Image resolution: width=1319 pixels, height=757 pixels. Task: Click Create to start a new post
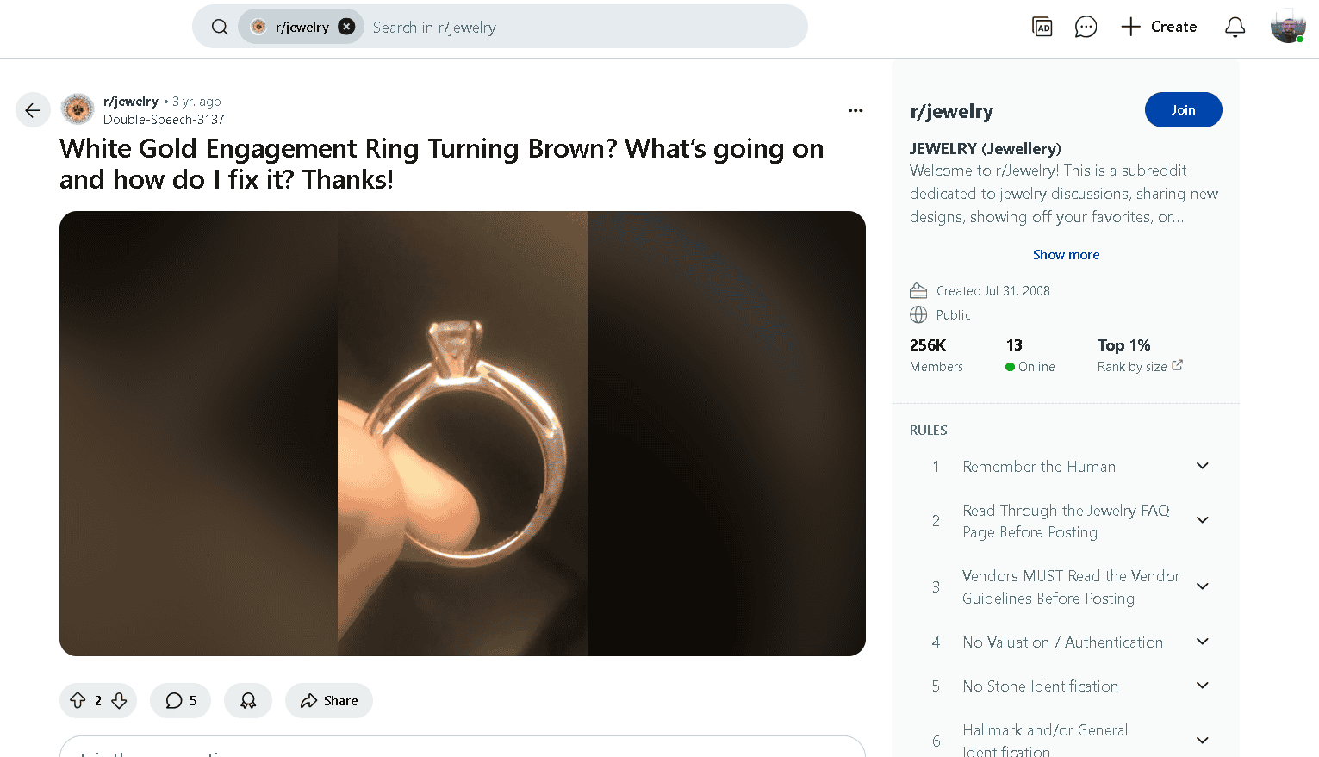tap(1159, 27)
